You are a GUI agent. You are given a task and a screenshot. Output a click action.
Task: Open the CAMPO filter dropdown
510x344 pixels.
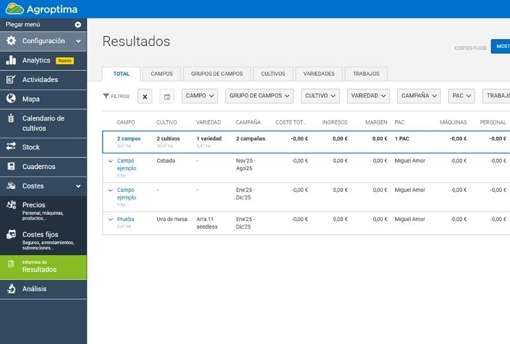pos(200,96)
